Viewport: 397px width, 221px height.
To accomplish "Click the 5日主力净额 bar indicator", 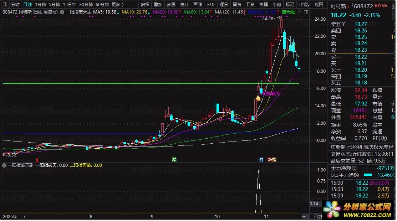I will (368, 175).
